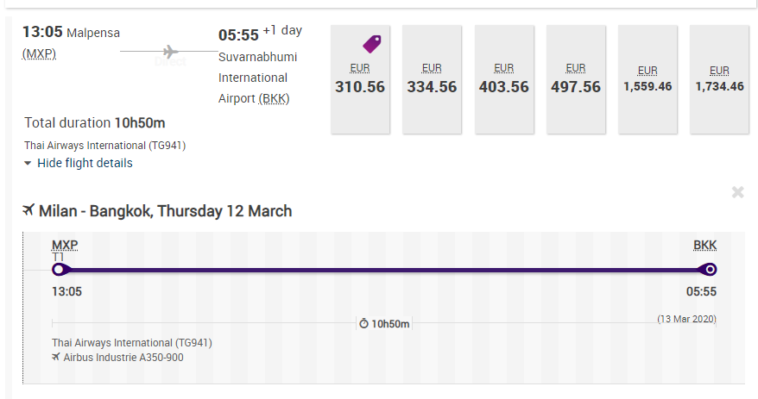Click the plane icon beside Milan - Bangkok heading

point(28,210)
